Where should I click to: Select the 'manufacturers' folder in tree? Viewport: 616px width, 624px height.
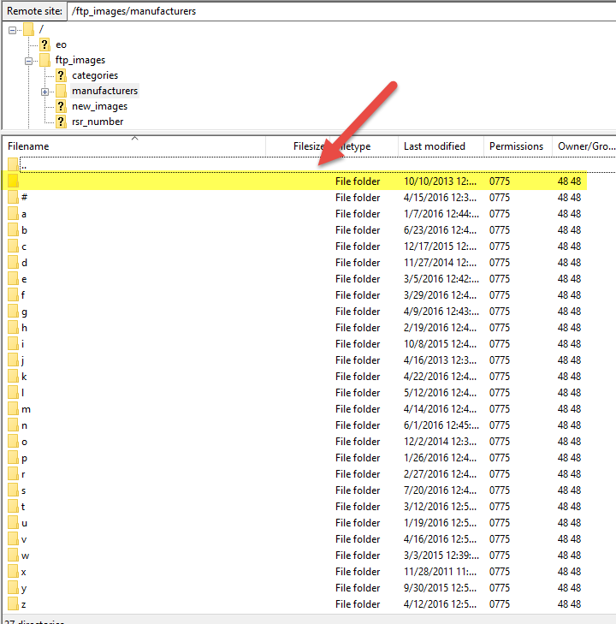tap(104, 91)
